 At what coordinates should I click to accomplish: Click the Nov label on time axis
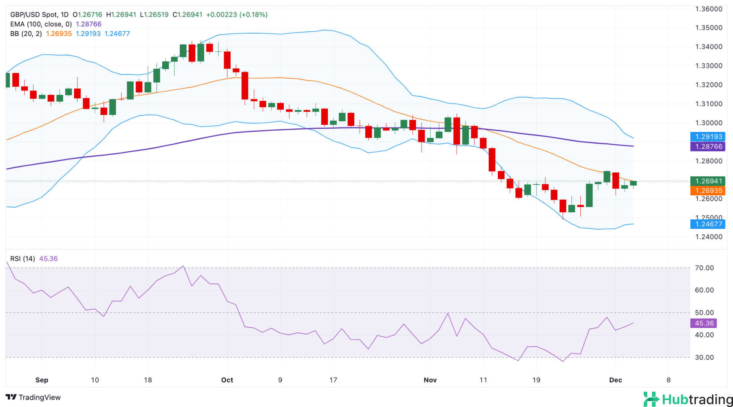click(x=430, y=380)
